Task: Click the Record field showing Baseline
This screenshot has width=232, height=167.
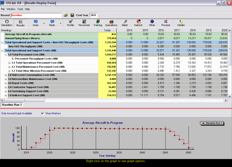Action: point(36,15)
